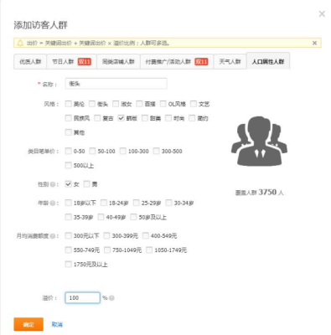Image resolution: width=331 pixels, height=335 pixels.
Task: Click the orange 确定 button
Action: click(28, 324)
